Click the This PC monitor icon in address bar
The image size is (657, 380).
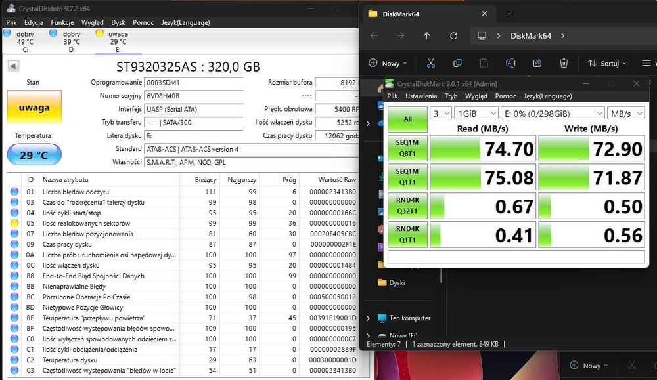(x=482, y=36)
